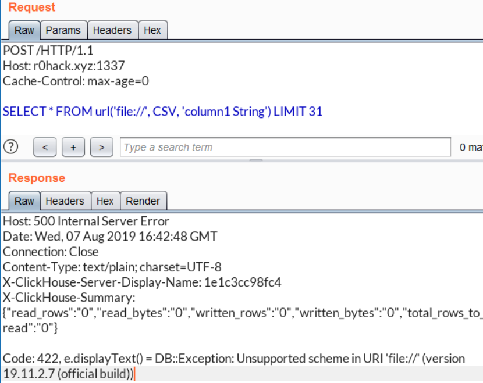Open the Response Render tab
483x383 pixels.
143,201
